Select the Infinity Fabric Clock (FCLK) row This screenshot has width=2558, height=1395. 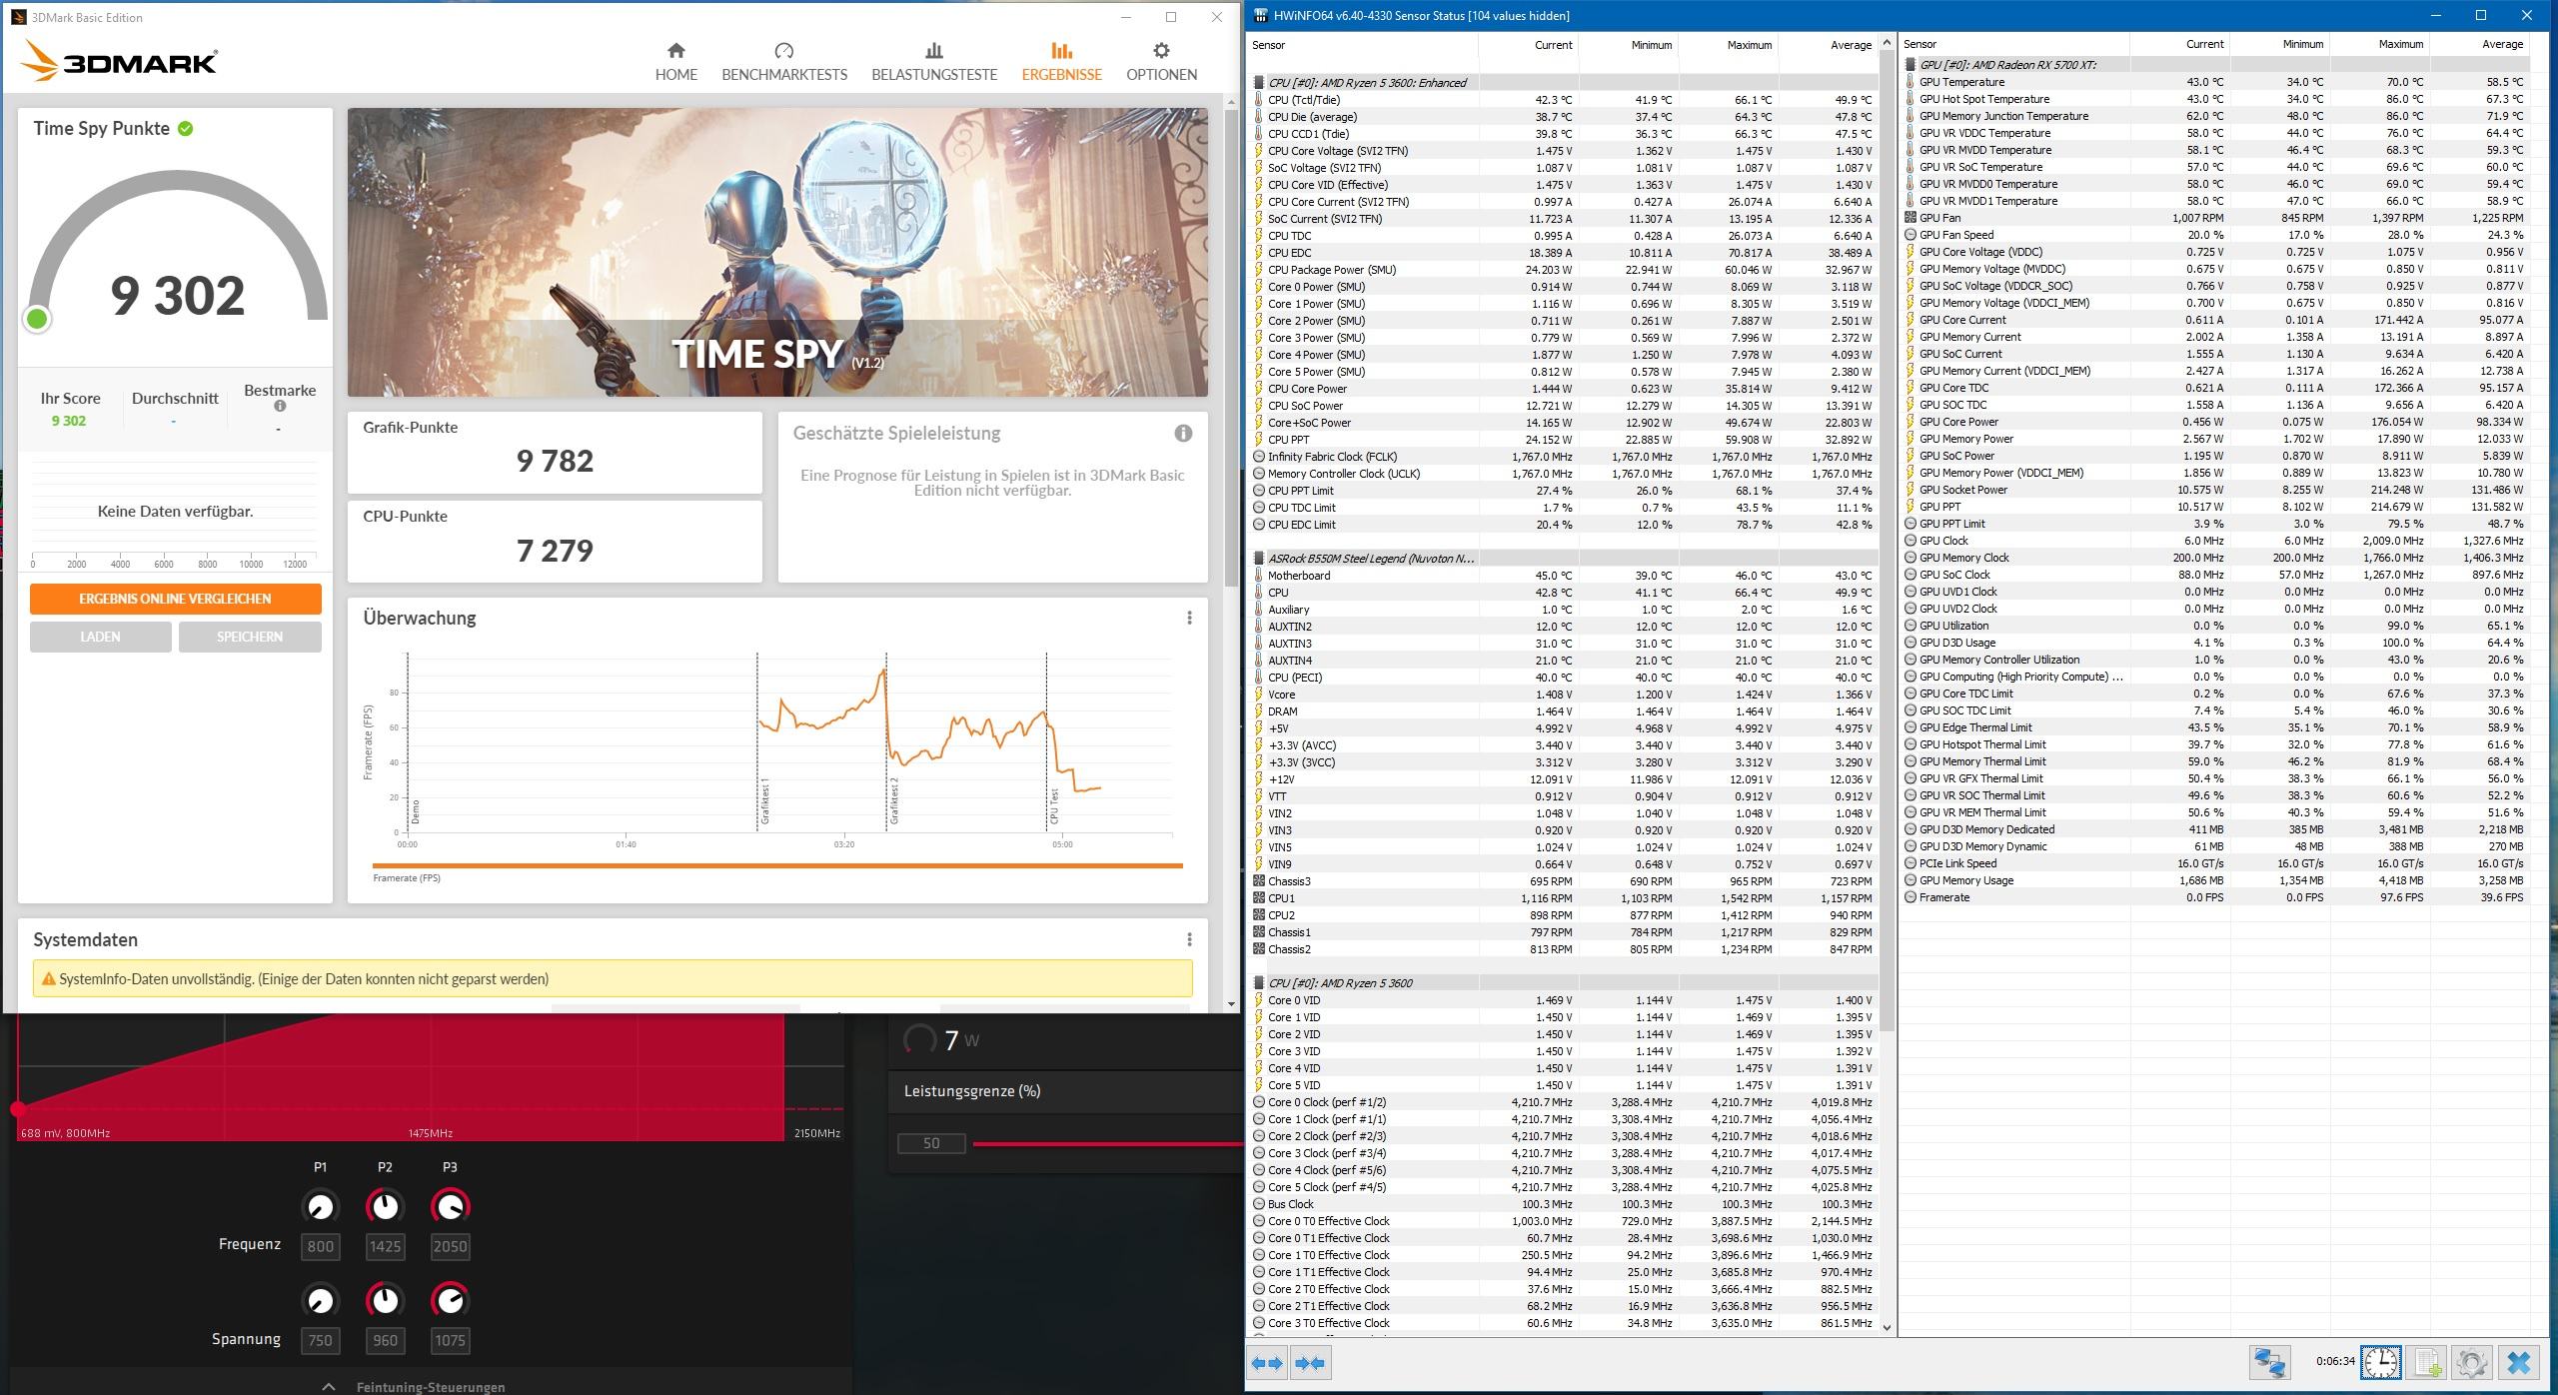pos(1565,457)
